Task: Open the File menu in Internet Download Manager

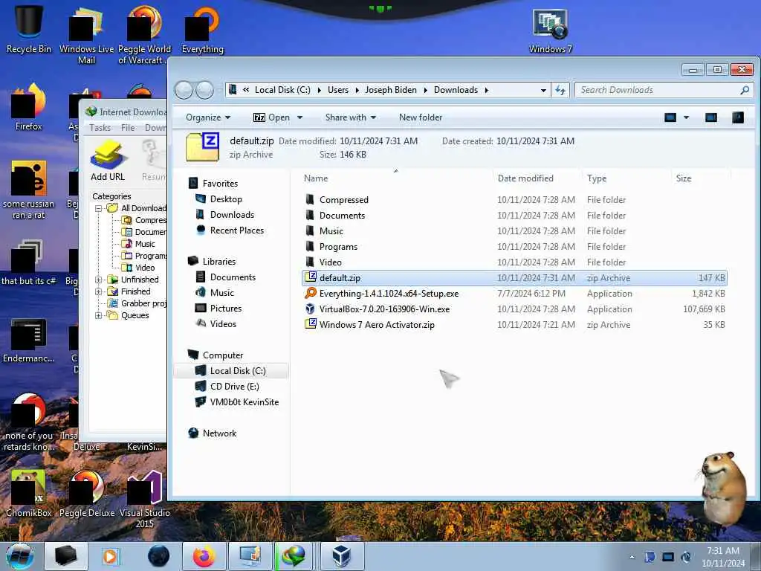Action: tap(128, 128)
